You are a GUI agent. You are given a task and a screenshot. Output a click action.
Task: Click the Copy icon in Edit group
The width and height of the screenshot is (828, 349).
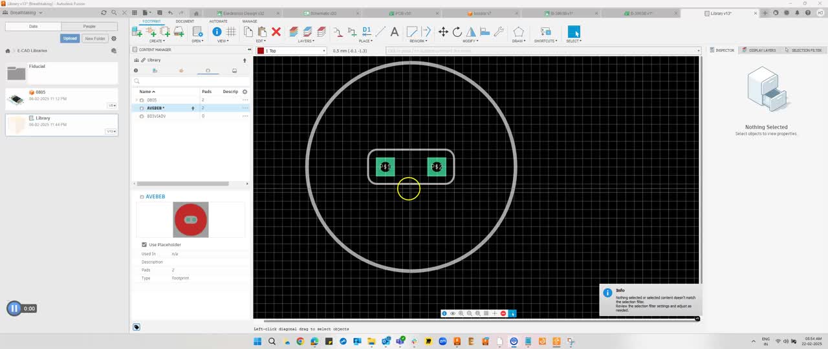(248, 32)
